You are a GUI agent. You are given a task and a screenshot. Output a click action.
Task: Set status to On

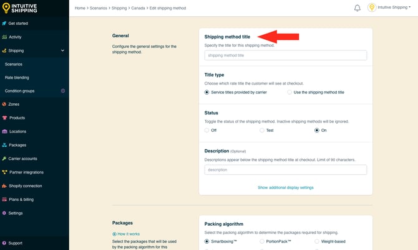pos(317,130)
